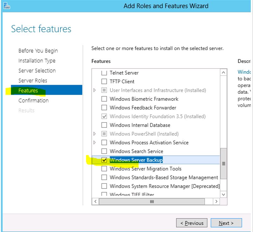Image resolution: width=253 pixels, height=232 pixels.
Task: Click the vertical scrollbar thumb
Action: coord(224,163)
